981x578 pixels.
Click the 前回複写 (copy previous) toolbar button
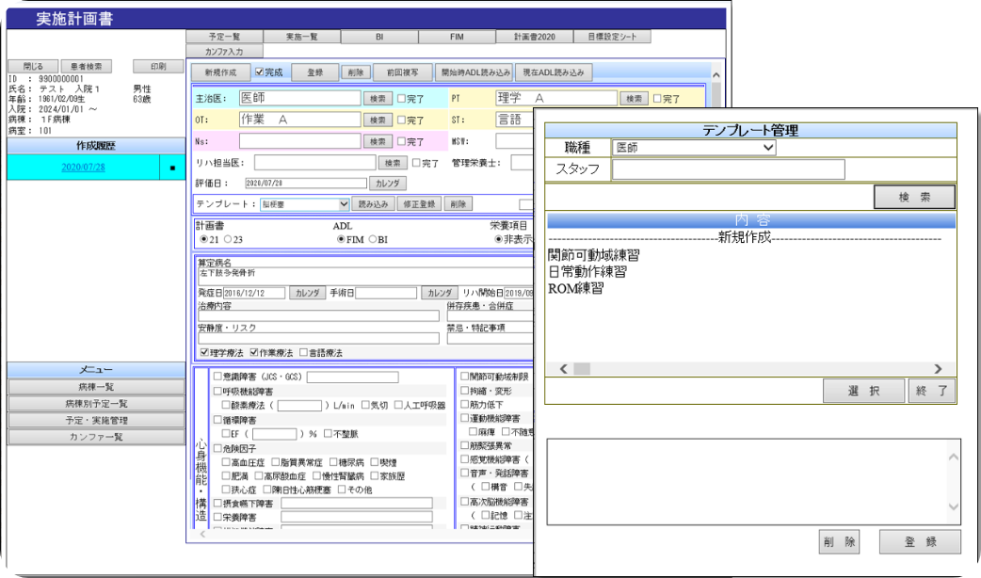(x=405, y=72)
